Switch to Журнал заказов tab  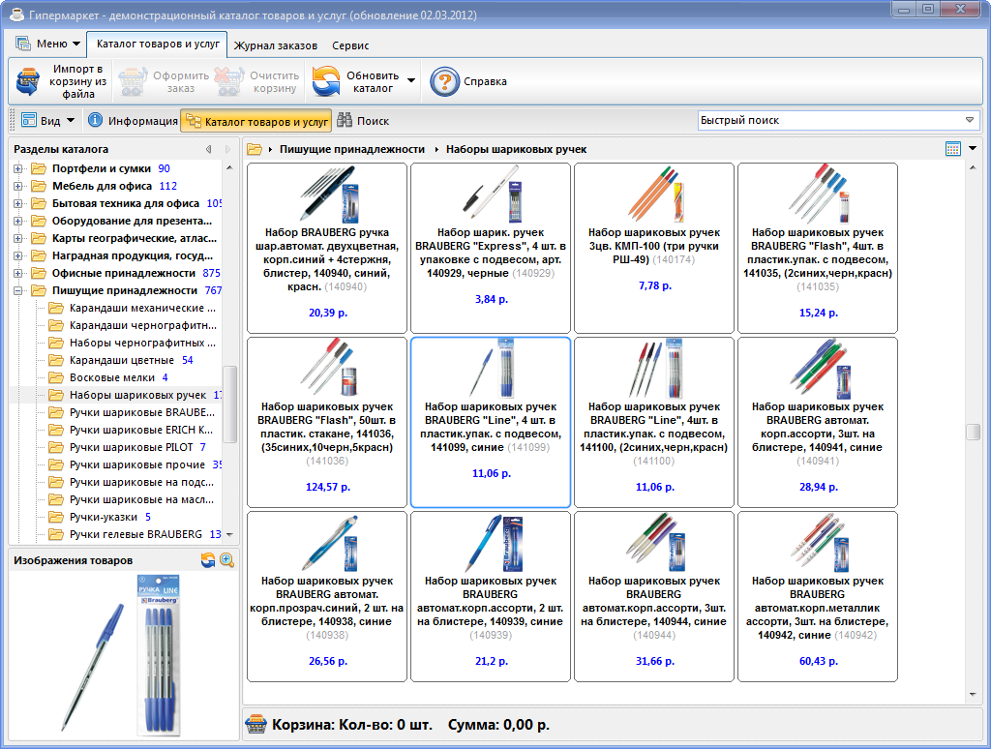coord(276,45)
